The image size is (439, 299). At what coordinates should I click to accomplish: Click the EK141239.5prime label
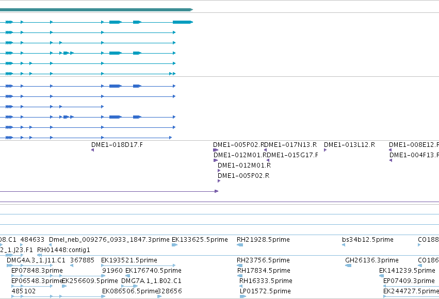pos(407,271)
